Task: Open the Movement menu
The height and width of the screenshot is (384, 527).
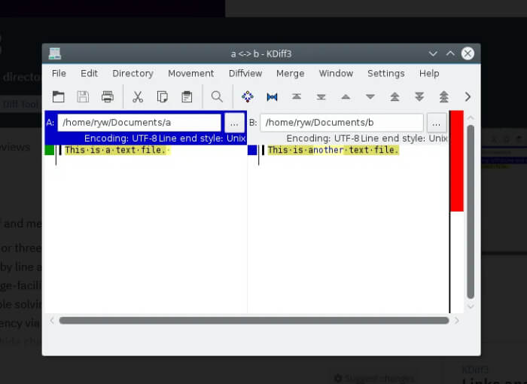Action: pyautogui.click(x=191, y=73)
